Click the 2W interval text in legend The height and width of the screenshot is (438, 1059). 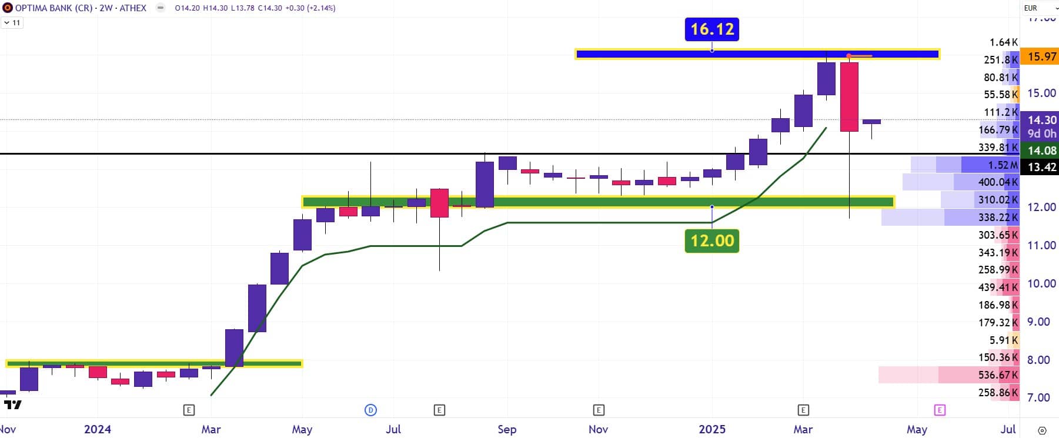(x=106, y=8)
